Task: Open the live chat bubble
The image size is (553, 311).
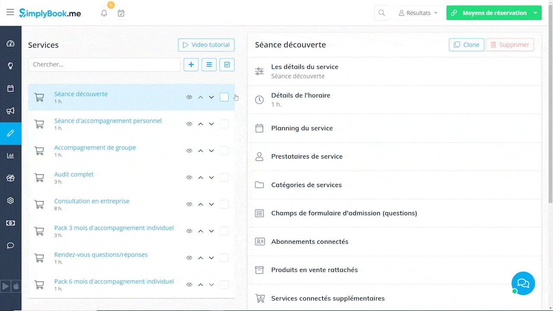Action: pyautogui.click(x=523, y=283)
